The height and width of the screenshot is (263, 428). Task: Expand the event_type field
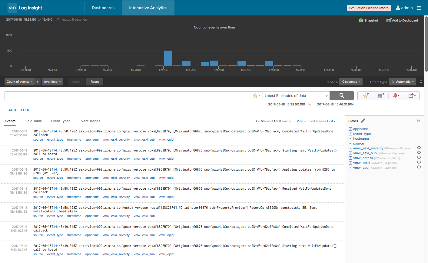coord(350,134)
